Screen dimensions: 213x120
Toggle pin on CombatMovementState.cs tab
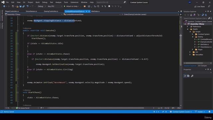(87, 11)
